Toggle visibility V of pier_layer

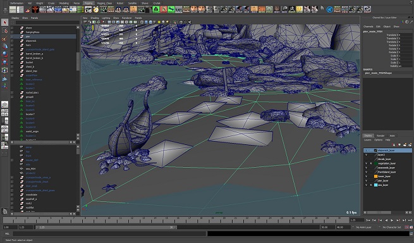366,180
